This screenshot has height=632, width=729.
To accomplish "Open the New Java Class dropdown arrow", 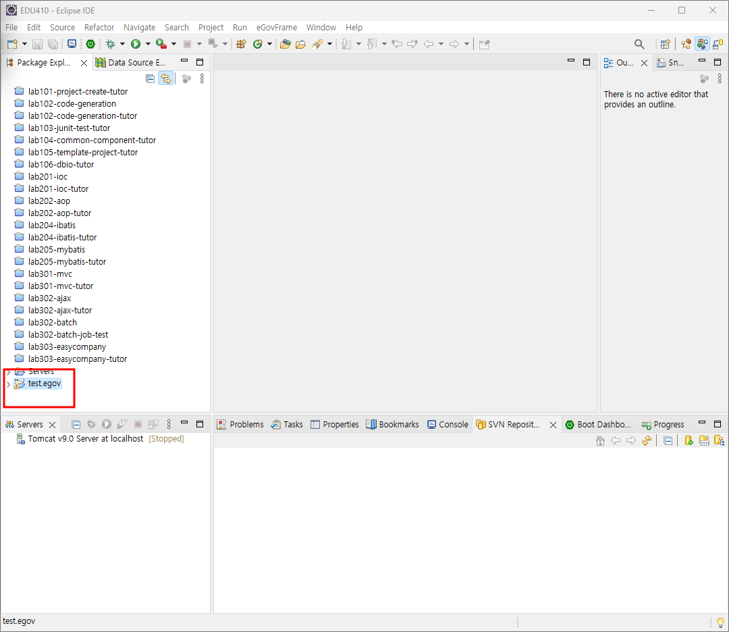I will point(269,44).
